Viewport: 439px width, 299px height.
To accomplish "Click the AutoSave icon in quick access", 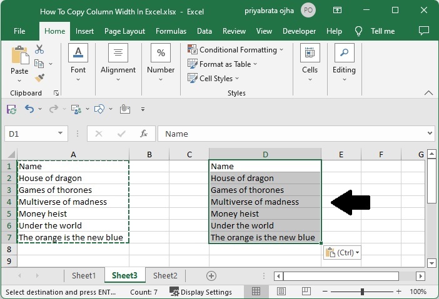I will click(11, 109).
